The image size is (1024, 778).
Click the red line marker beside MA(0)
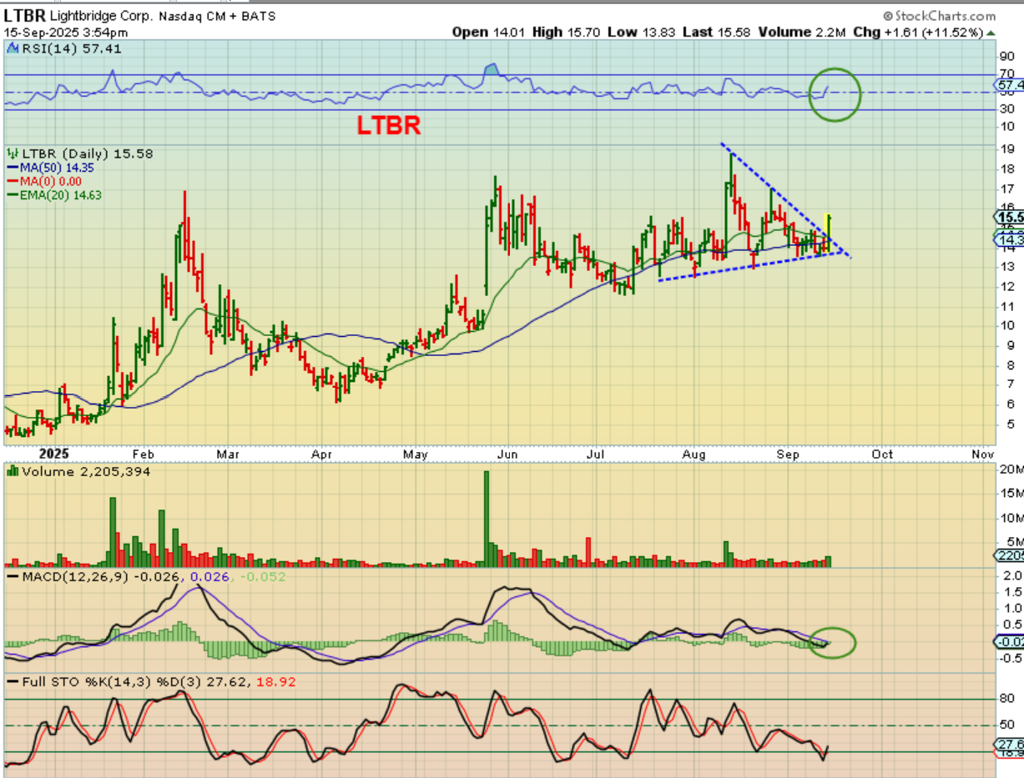[12, 181]
